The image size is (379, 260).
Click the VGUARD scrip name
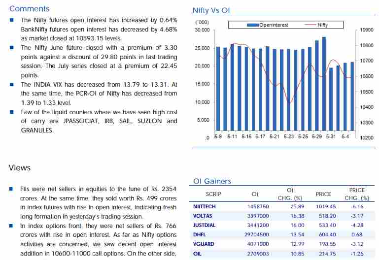[x=203, y=244]
